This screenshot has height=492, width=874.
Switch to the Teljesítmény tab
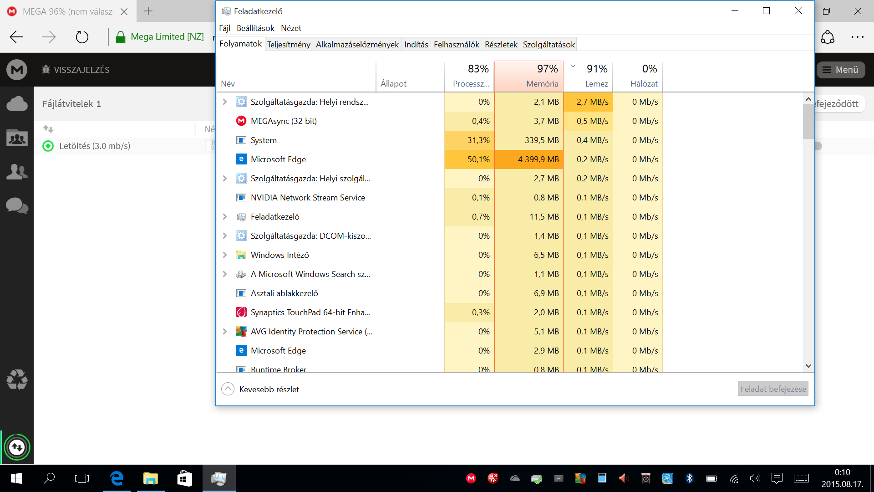(289, 45)
